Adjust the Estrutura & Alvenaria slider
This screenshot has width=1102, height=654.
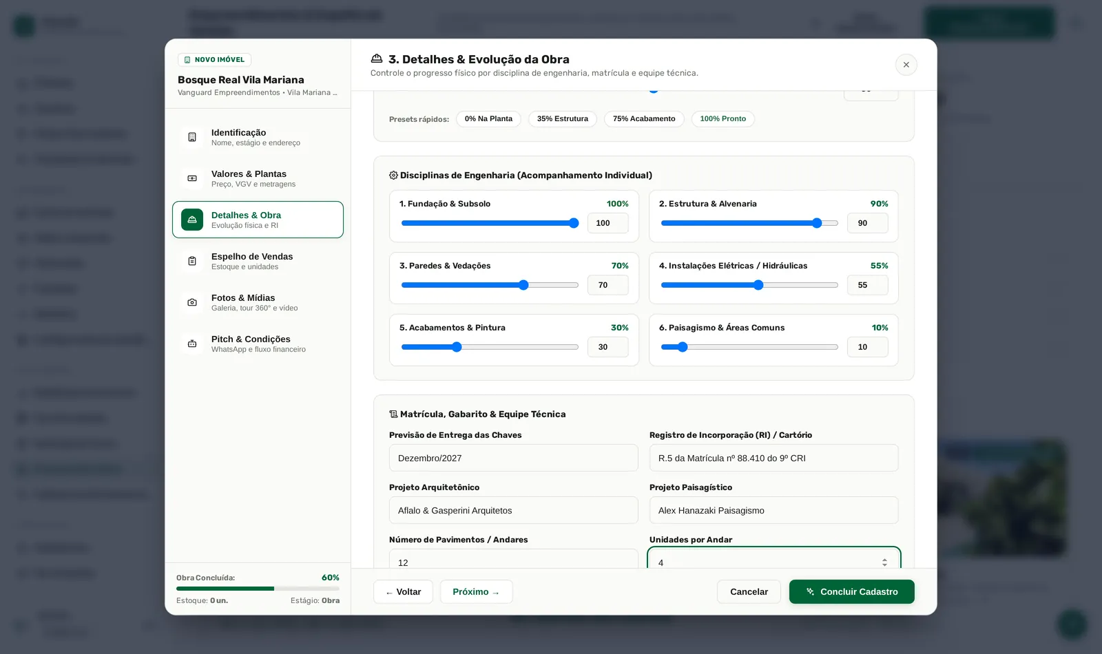point(749,223)
